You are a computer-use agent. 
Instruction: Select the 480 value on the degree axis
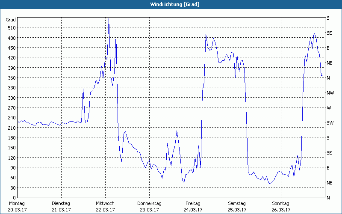(12, 38)
